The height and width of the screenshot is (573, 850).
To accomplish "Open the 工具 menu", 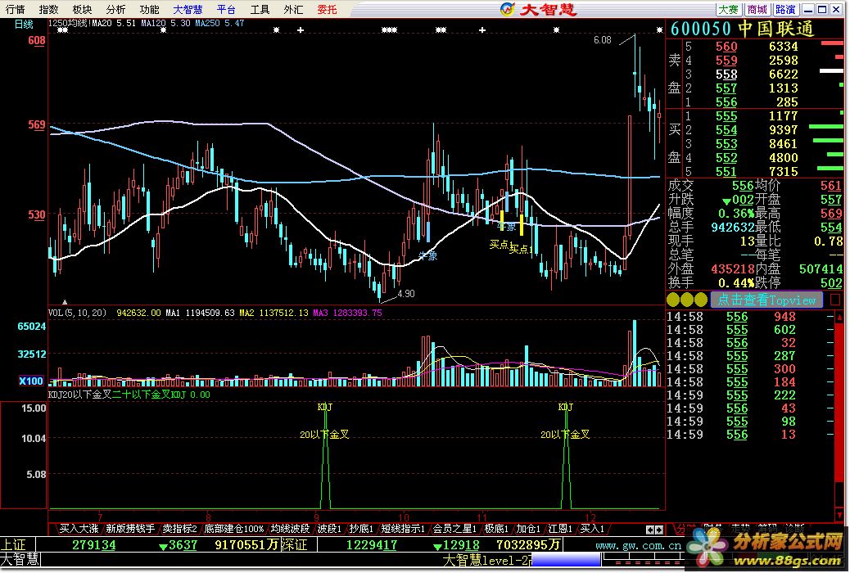I will coord(260,9).
